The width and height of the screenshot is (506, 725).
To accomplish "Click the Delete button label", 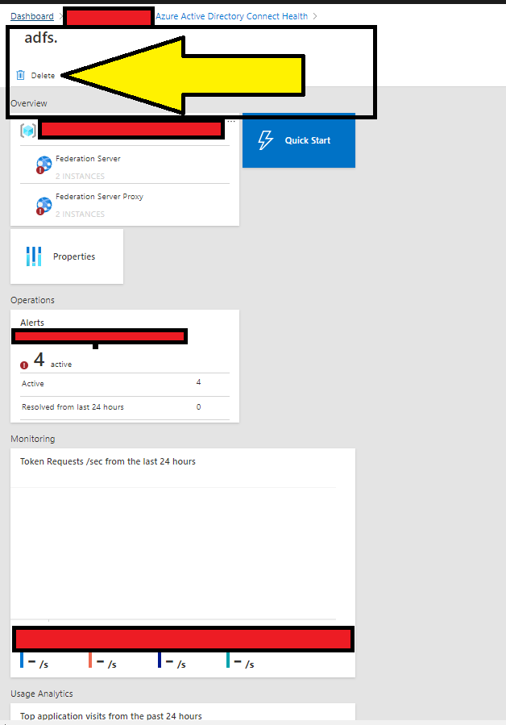I will 43,75.
